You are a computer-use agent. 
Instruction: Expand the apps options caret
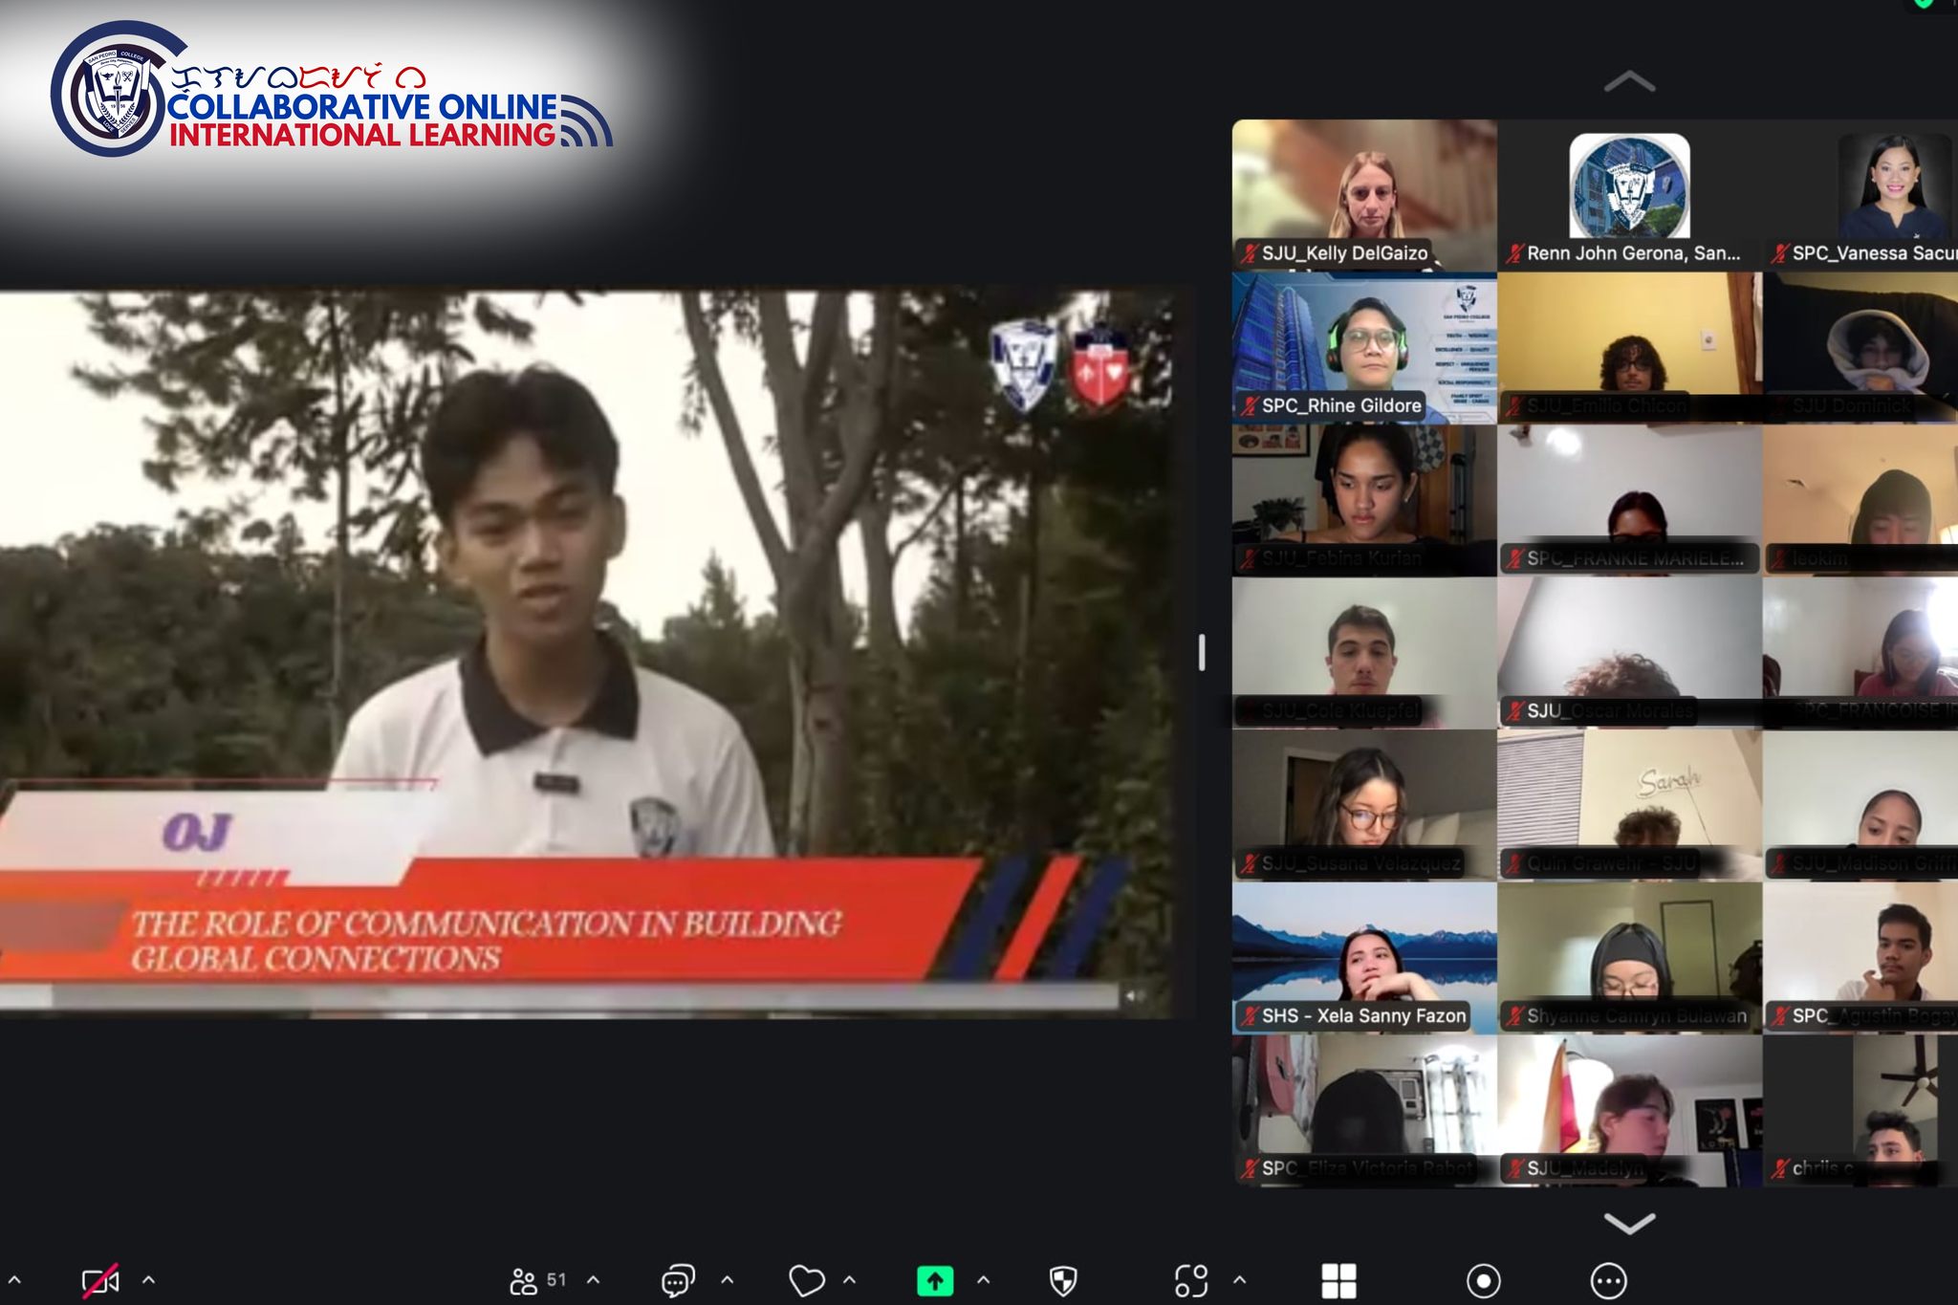pyautogui.click(x=1239, y=1279)
